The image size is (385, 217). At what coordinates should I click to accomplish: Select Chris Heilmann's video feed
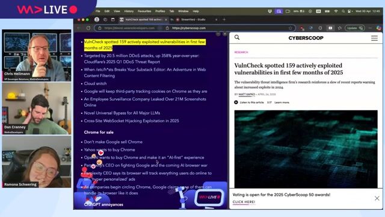pos(37,55)
